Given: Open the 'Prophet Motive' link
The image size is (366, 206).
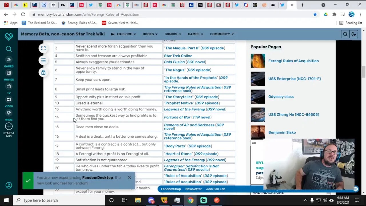Looking at the screenshot, I should click(x=179, y=103).
